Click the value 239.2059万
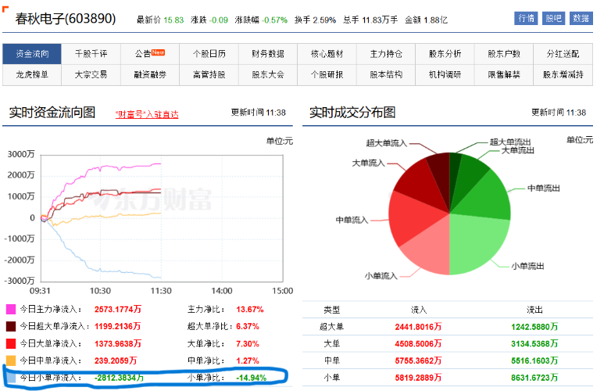 pyautogui.click(x=116, y=361)
